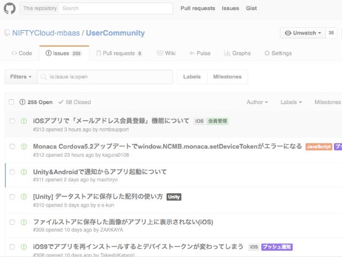Open GitHub home via octocat logo
Image resolution: width=342 pixels, height=257 pixels.
click(10, 8)
